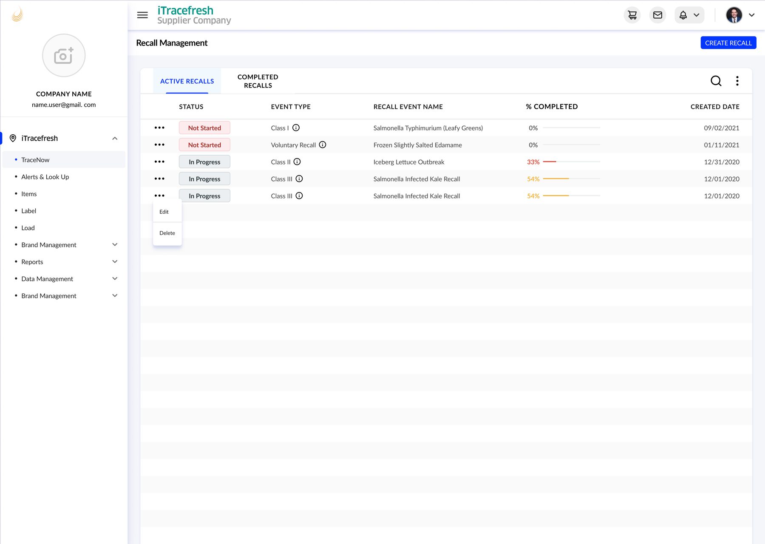Select the Active Recalls tab
This screenshot has height=544, width=765.
(x=187, y=81)
